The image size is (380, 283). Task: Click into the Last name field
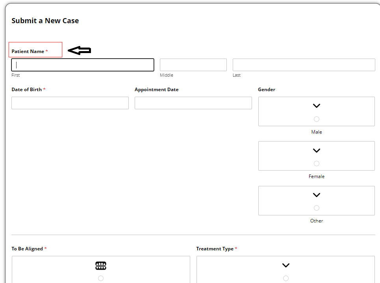[x=304, y=65]
